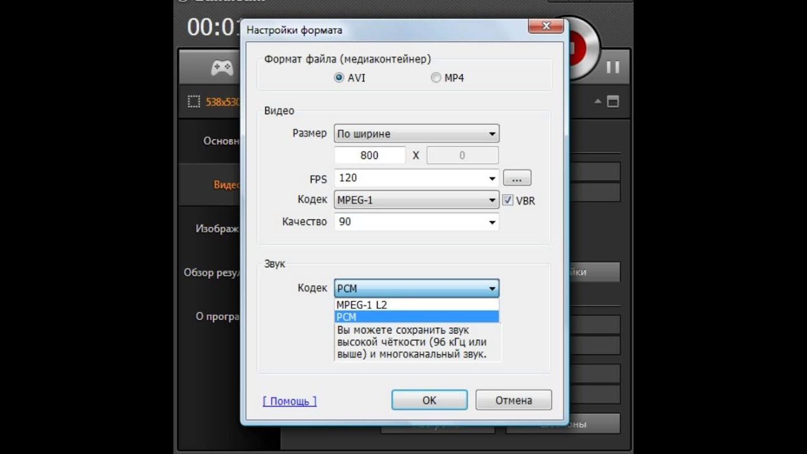This screenshot has height=454, width=807.
Task: Open the FPS extra options "..." button
Action: click(x=517, y=178)
